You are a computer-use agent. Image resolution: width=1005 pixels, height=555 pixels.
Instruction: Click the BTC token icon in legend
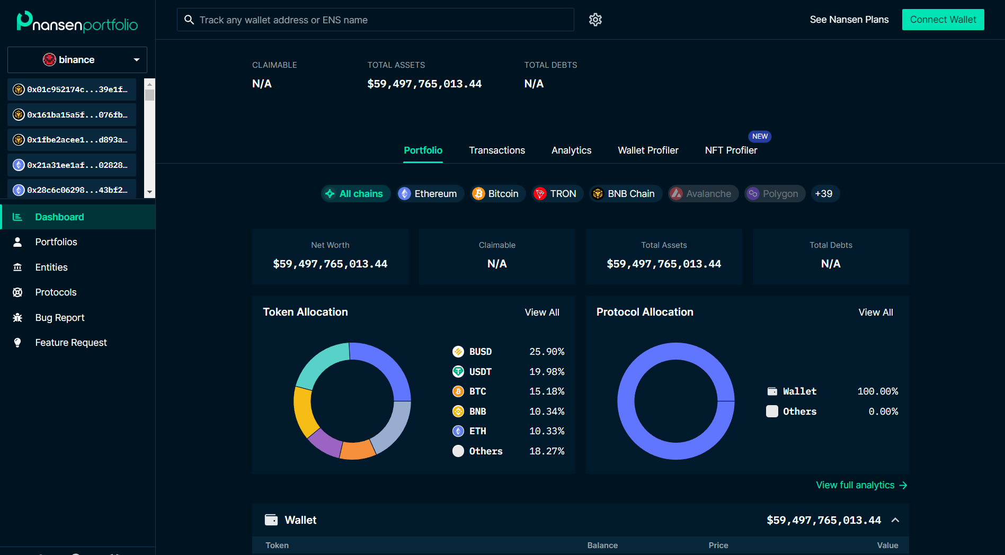tap(458, 391)
